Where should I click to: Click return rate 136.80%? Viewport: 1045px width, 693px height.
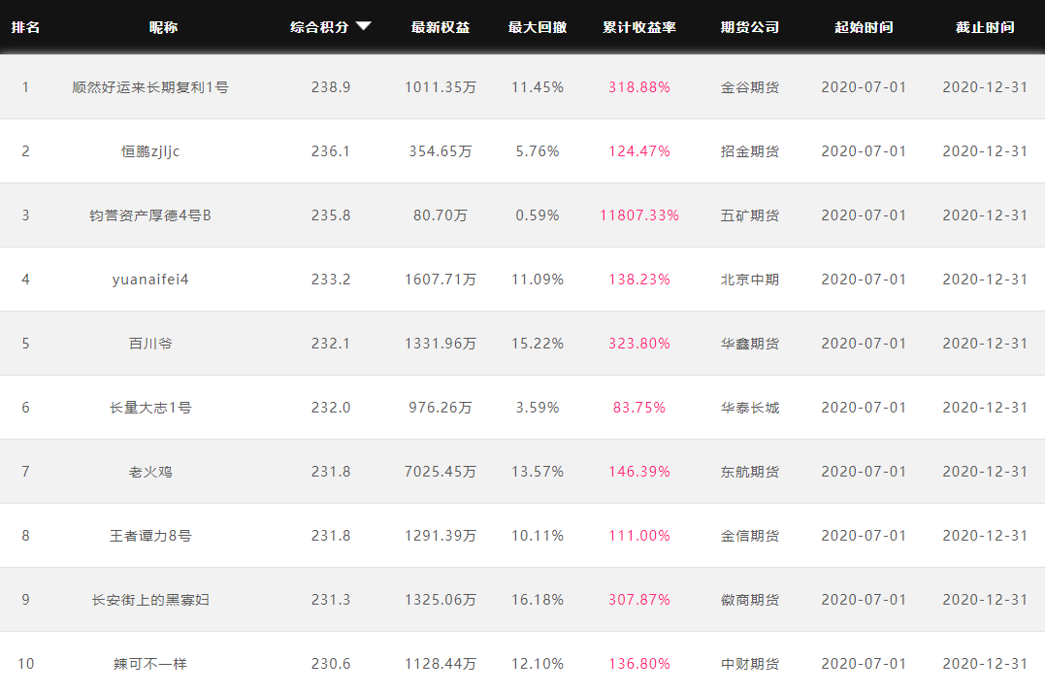click(x=639, y=663)
